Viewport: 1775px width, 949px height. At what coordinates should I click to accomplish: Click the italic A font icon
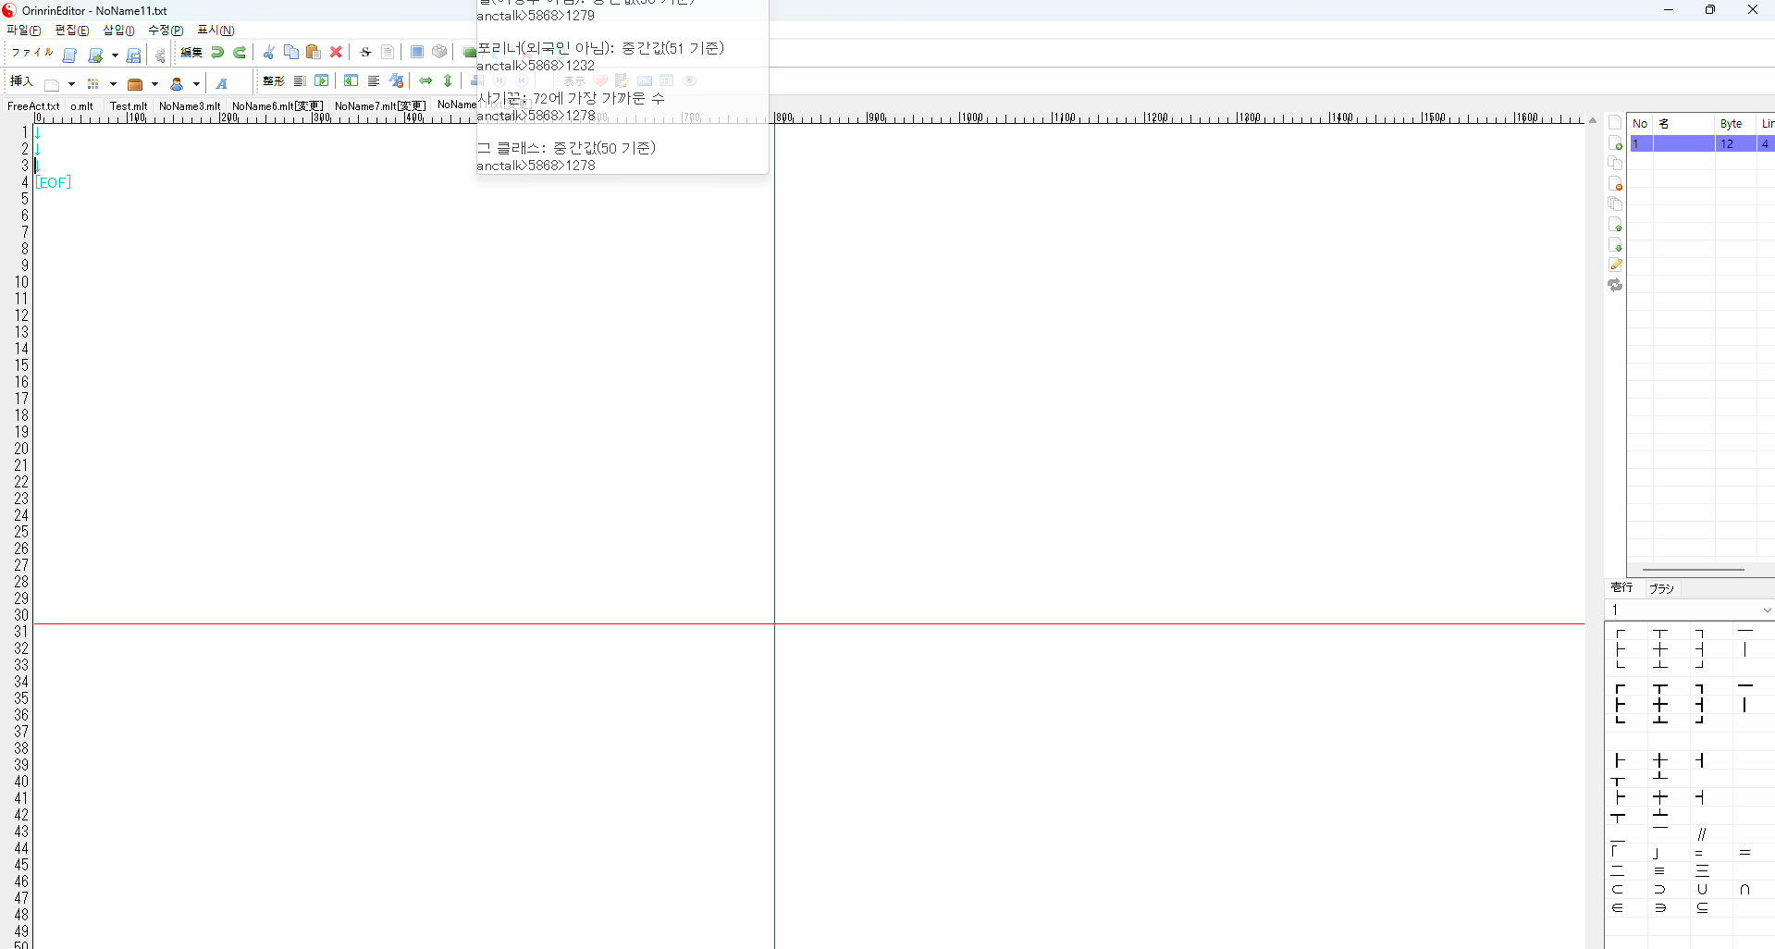(x=222, y=84)
